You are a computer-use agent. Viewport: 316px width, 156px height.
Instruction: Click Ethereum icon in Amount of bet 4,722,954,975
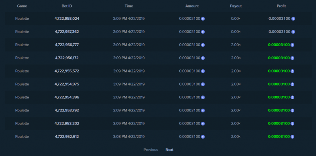click(x=203, y=84)
